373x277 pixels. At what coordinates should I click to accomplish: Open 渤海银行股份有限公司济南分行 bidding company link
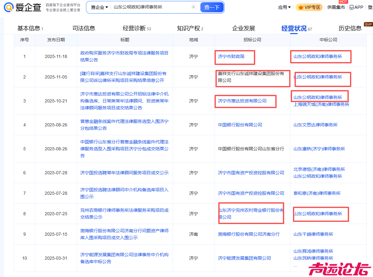(249, 234)
